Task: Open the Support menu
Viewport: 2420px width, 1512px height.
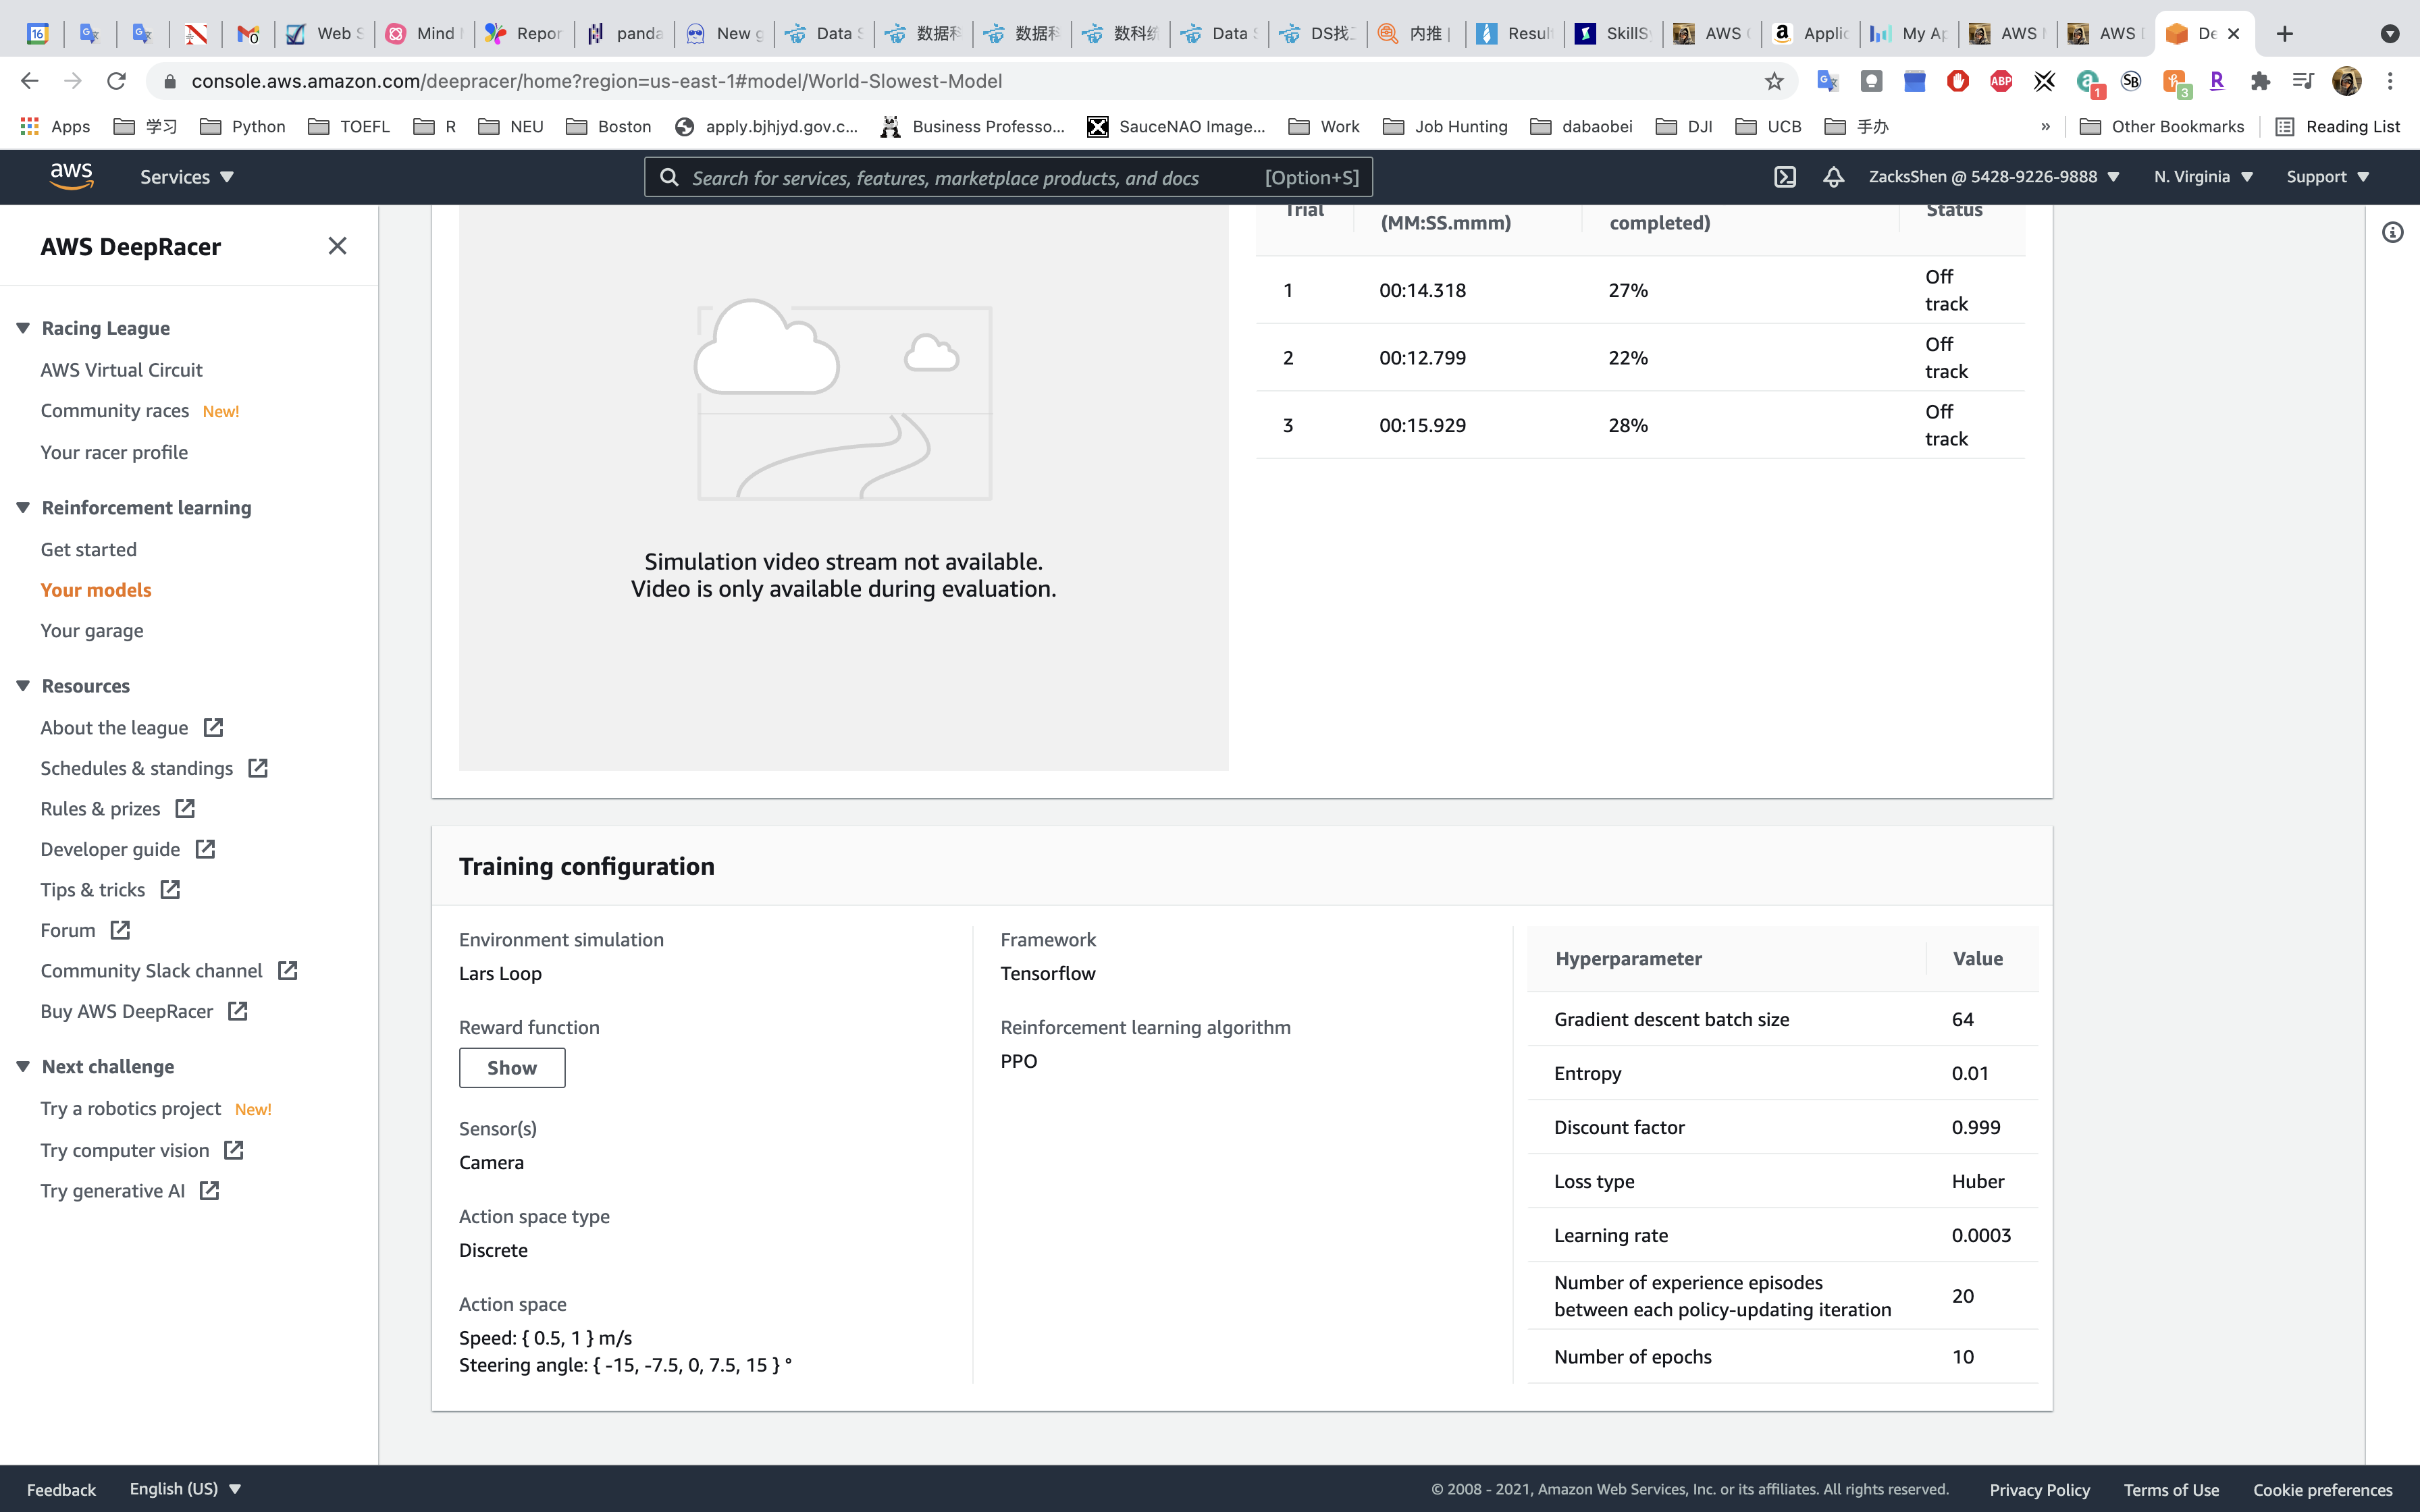Action: [x=2327, y=177]
